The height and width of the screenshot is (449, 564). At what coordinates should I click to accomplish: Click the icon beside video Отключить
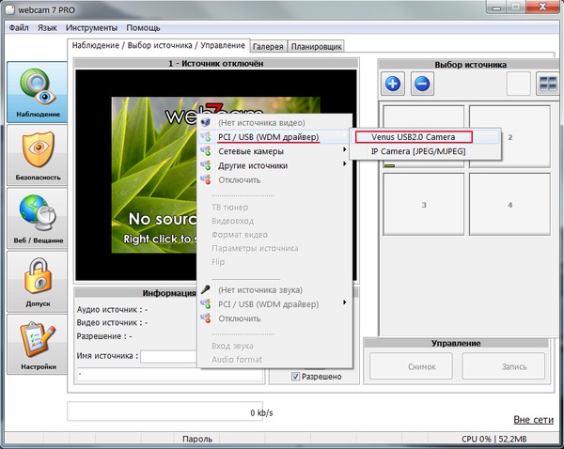click(206, 179)
